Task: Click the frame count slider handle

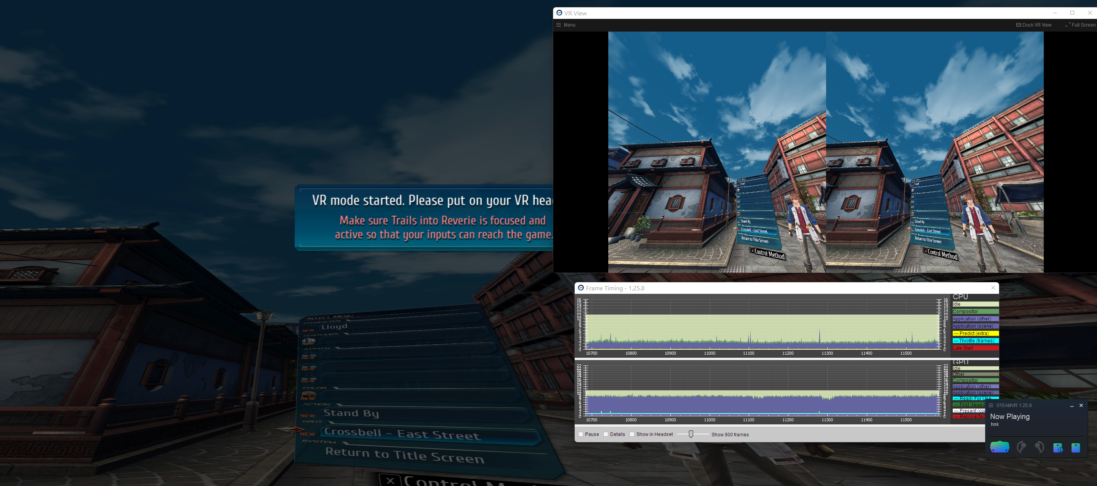Action: (691, 434)
